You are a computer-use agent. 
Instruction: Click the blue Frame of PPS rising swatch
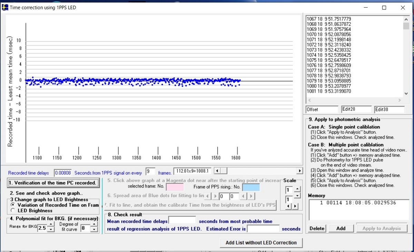pos(251,187)
